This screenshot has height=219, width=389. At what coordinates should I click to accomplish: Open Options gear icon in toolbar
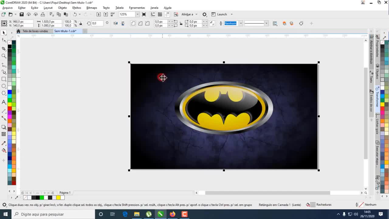coord(205,14)
